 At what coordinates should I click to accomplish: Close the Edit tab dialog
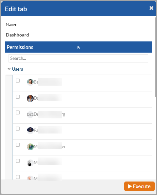click(x=151, y=8)
